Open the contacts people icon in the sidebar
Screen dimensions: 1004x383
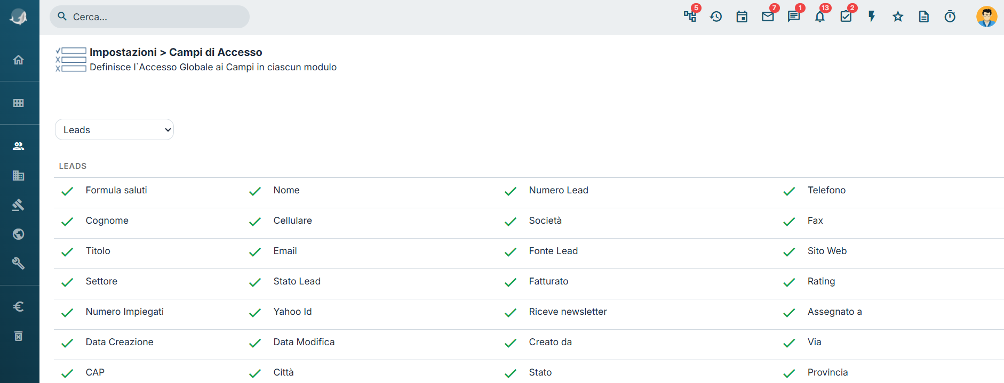(x=19, y=146)
